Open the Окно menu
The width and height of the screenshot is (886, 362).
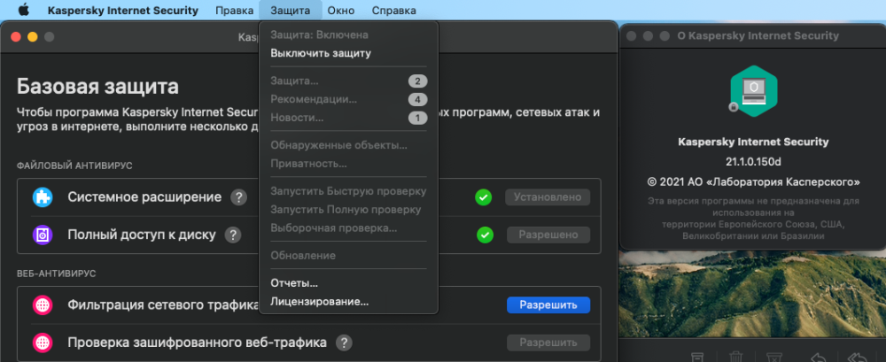[341, 10]
